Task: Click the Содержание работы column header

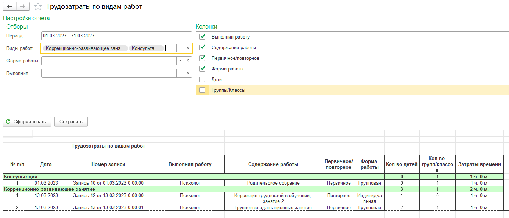Action: click(273, 164)
